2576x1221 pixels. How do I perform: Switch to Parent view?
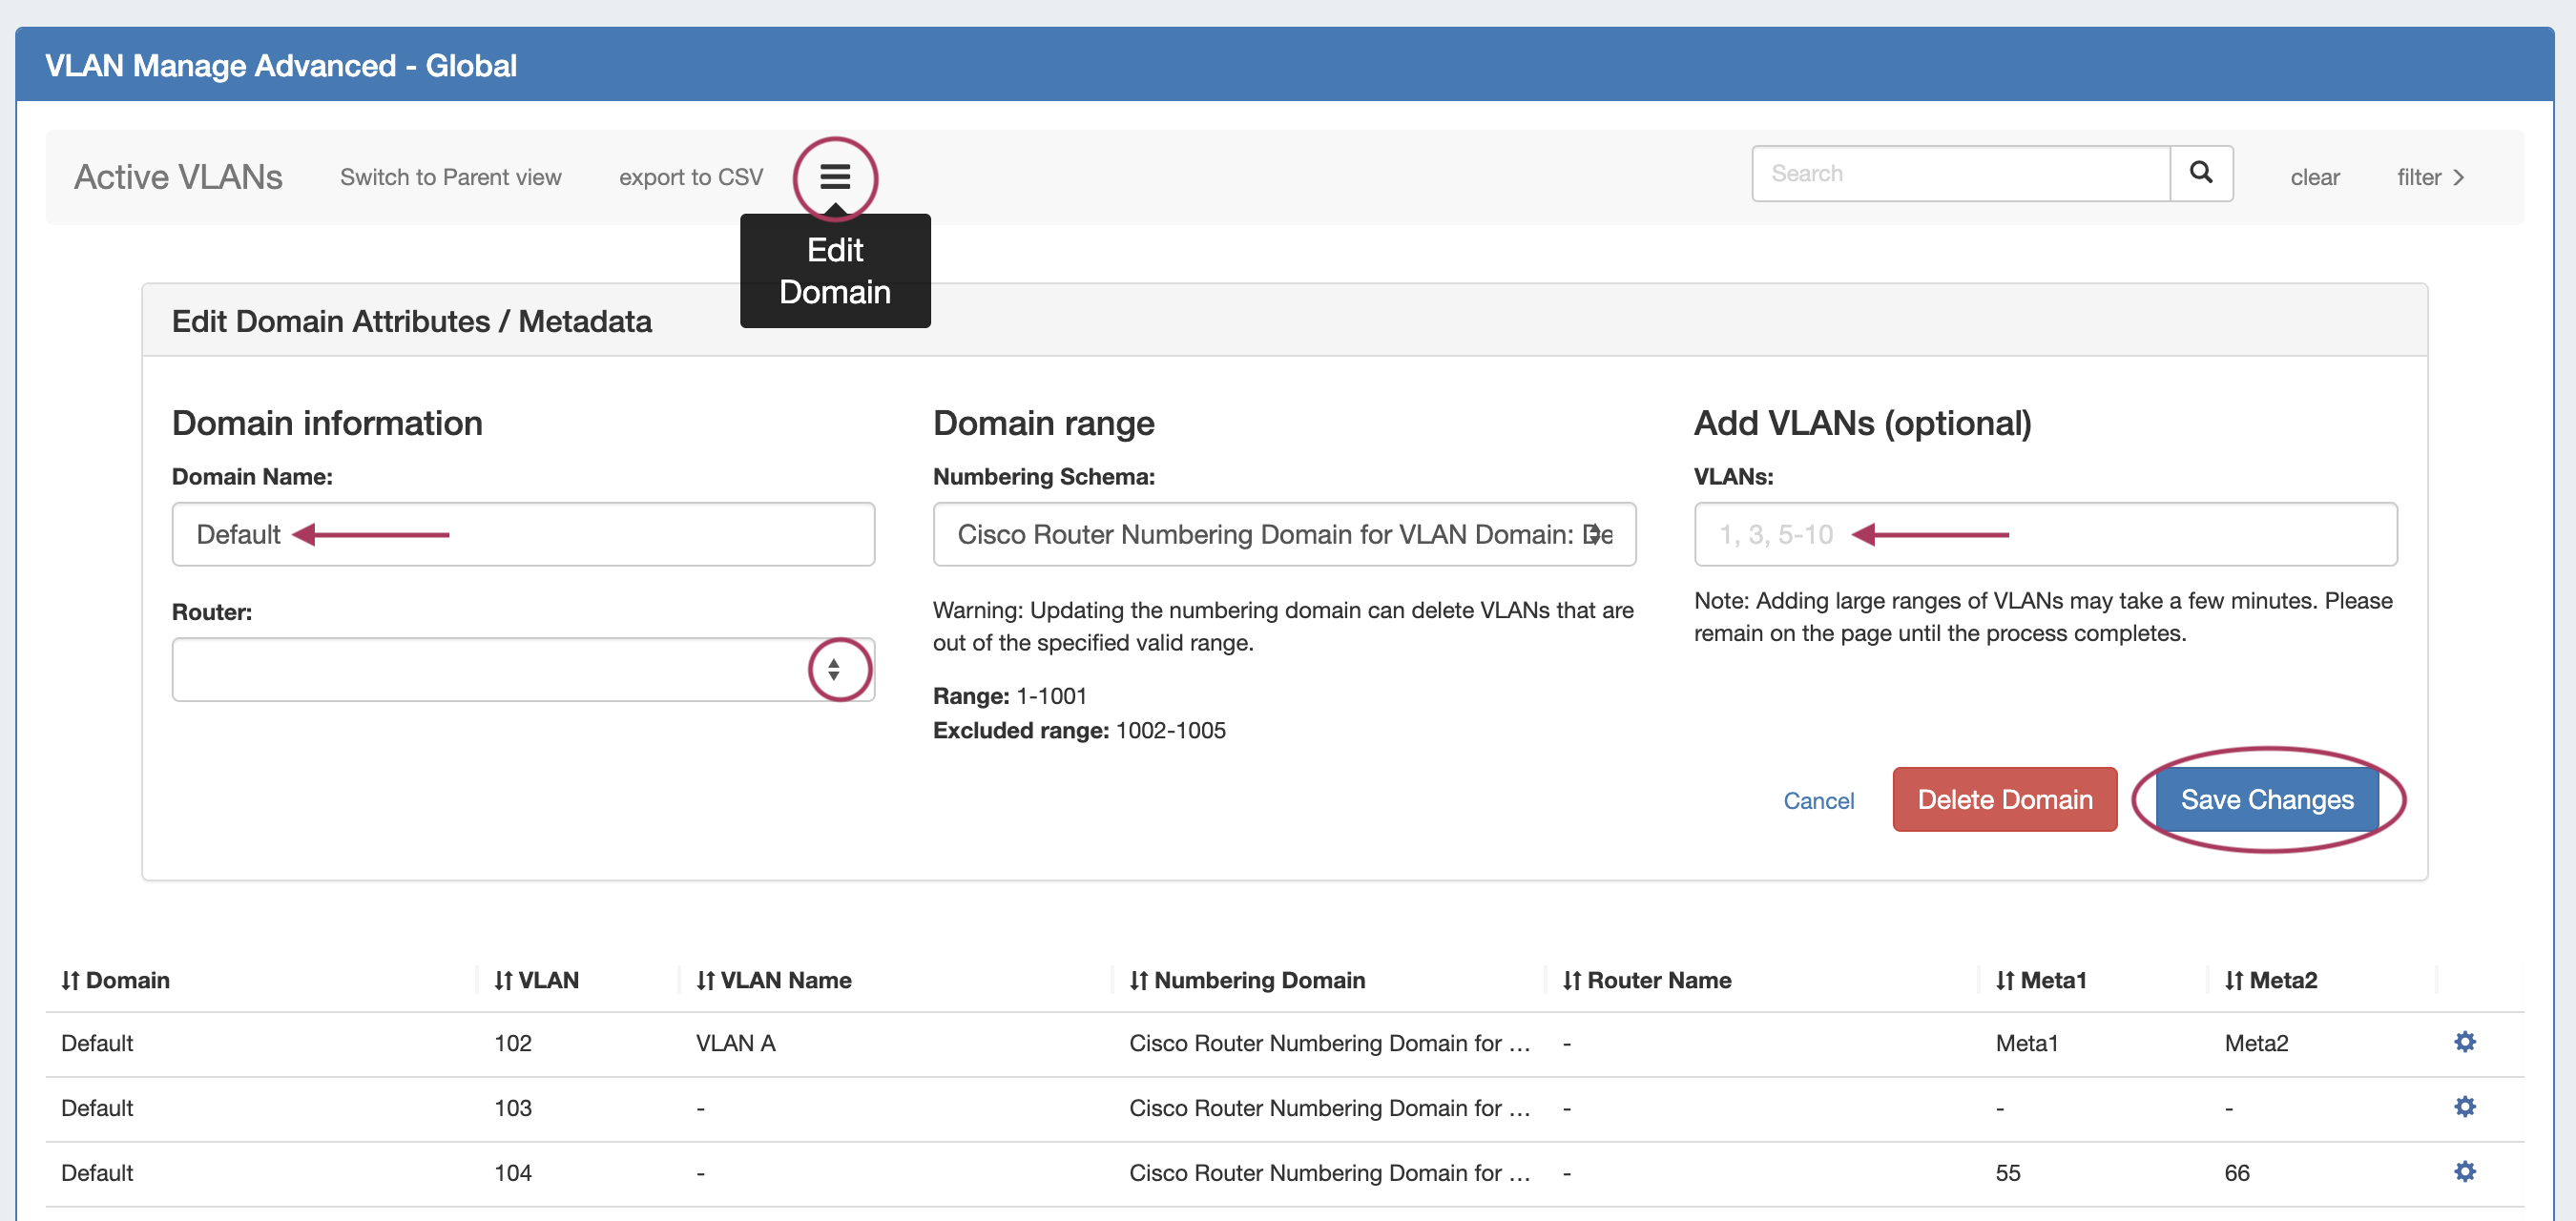[x=450, y=177]
